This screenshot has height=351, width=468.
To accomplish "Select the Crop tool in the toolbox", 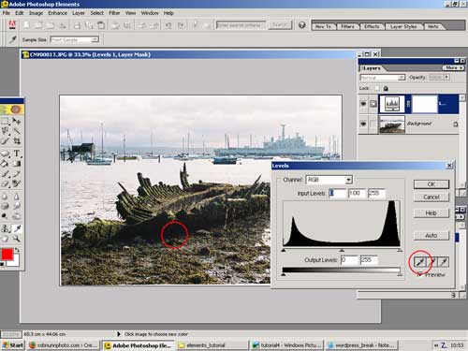I will pyautogui.click(x=17, y=141).
